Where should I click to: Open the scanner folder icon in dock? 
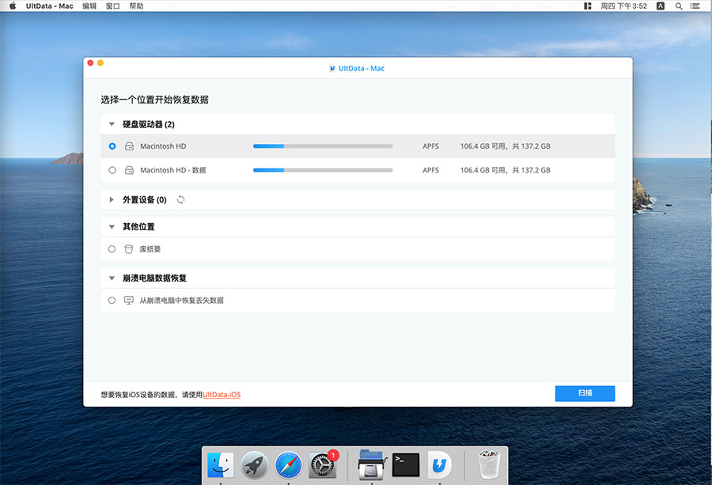click(x=372, y=465)
